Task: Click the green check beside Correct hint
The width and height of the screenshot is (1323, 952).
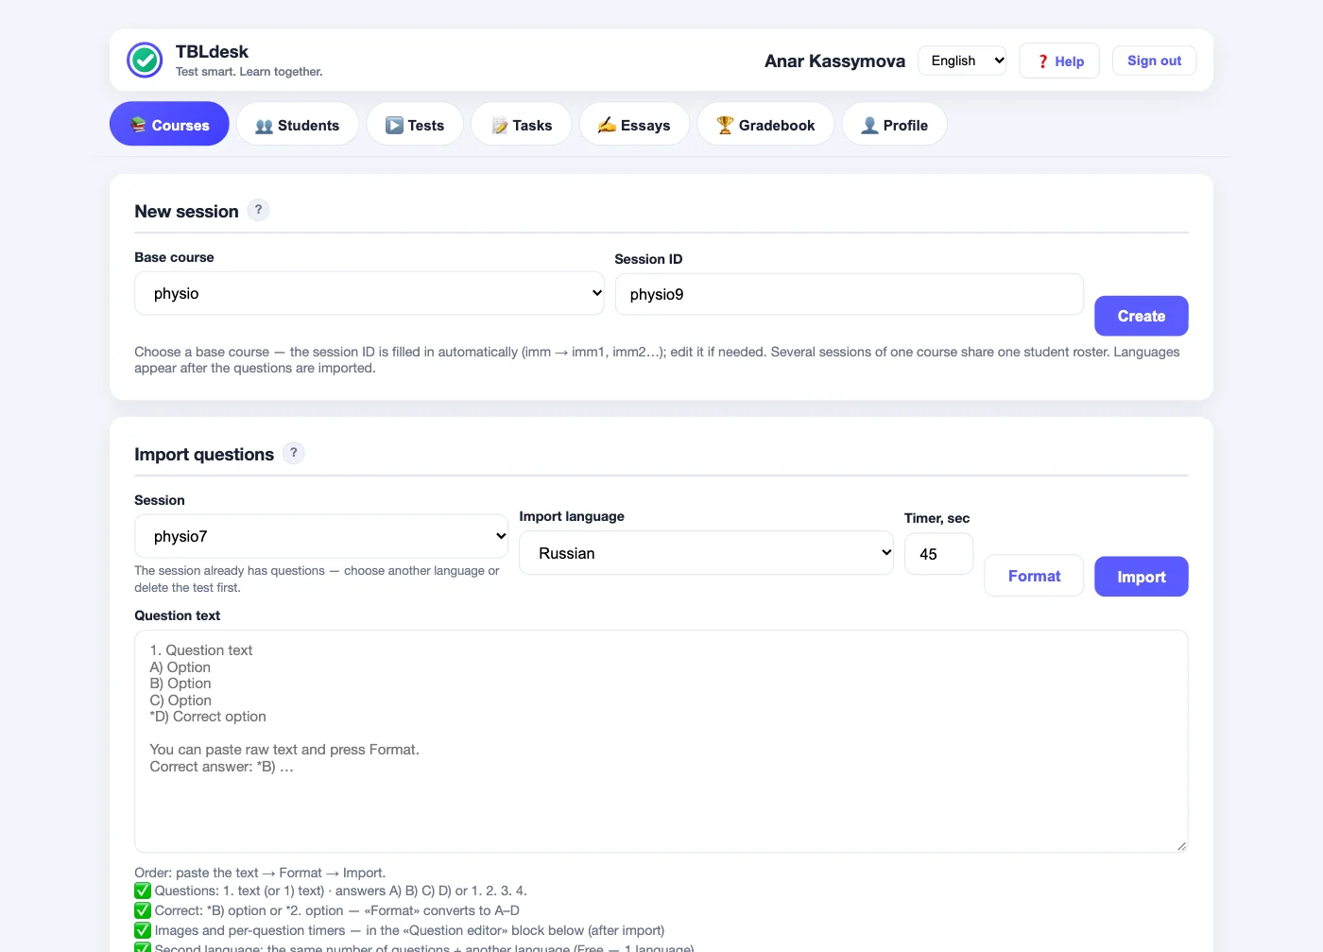Action: 143,910
